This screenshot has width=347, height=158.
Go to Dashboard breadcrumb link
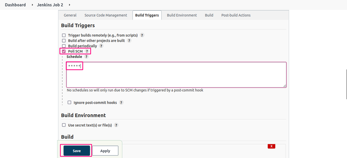[15, 5]
